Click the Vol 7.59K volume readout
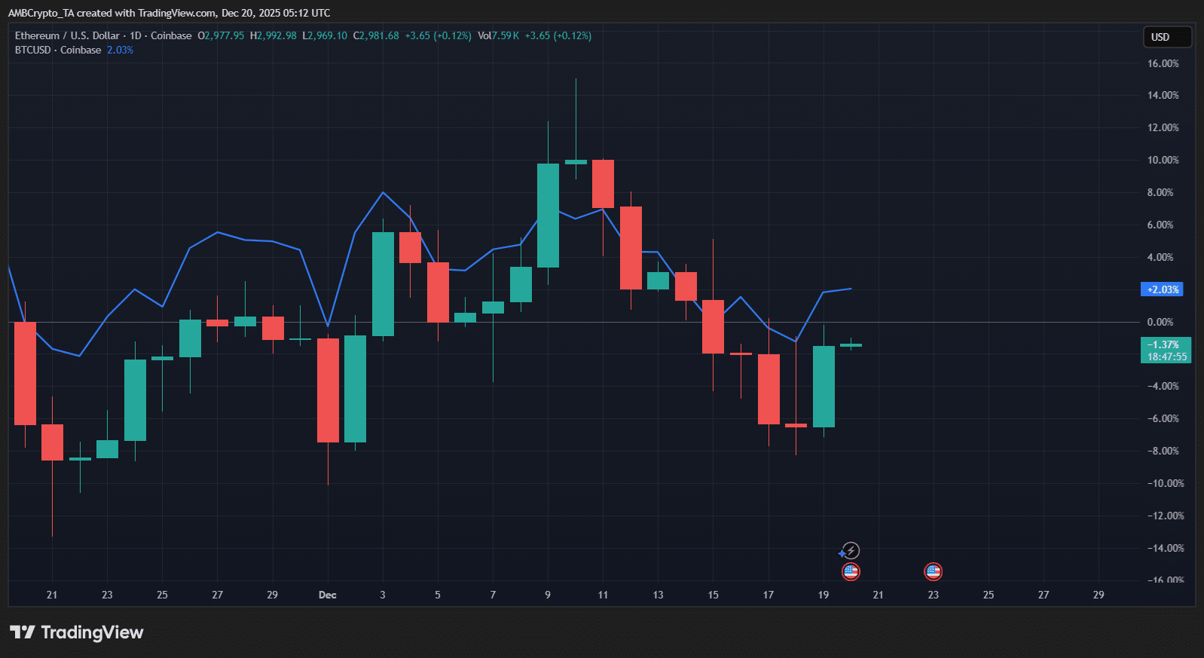Viewport: 1204px width, 658px height. [499, 35]
